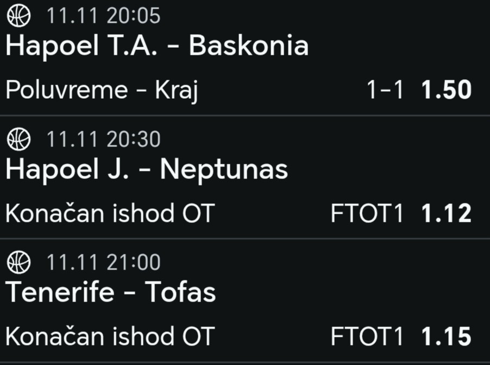Open the Baskonia team name
The height and width of the screenshot is (365, 490).
tap(248, 46)
